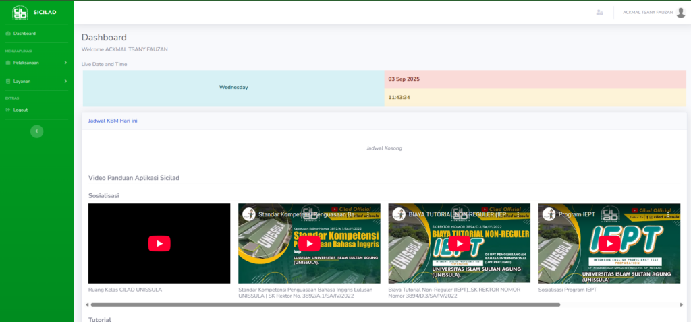Open the ACKMAL TSANY FAUZAN account dropdown
The image size is (691, 322).
click(647, 12)
